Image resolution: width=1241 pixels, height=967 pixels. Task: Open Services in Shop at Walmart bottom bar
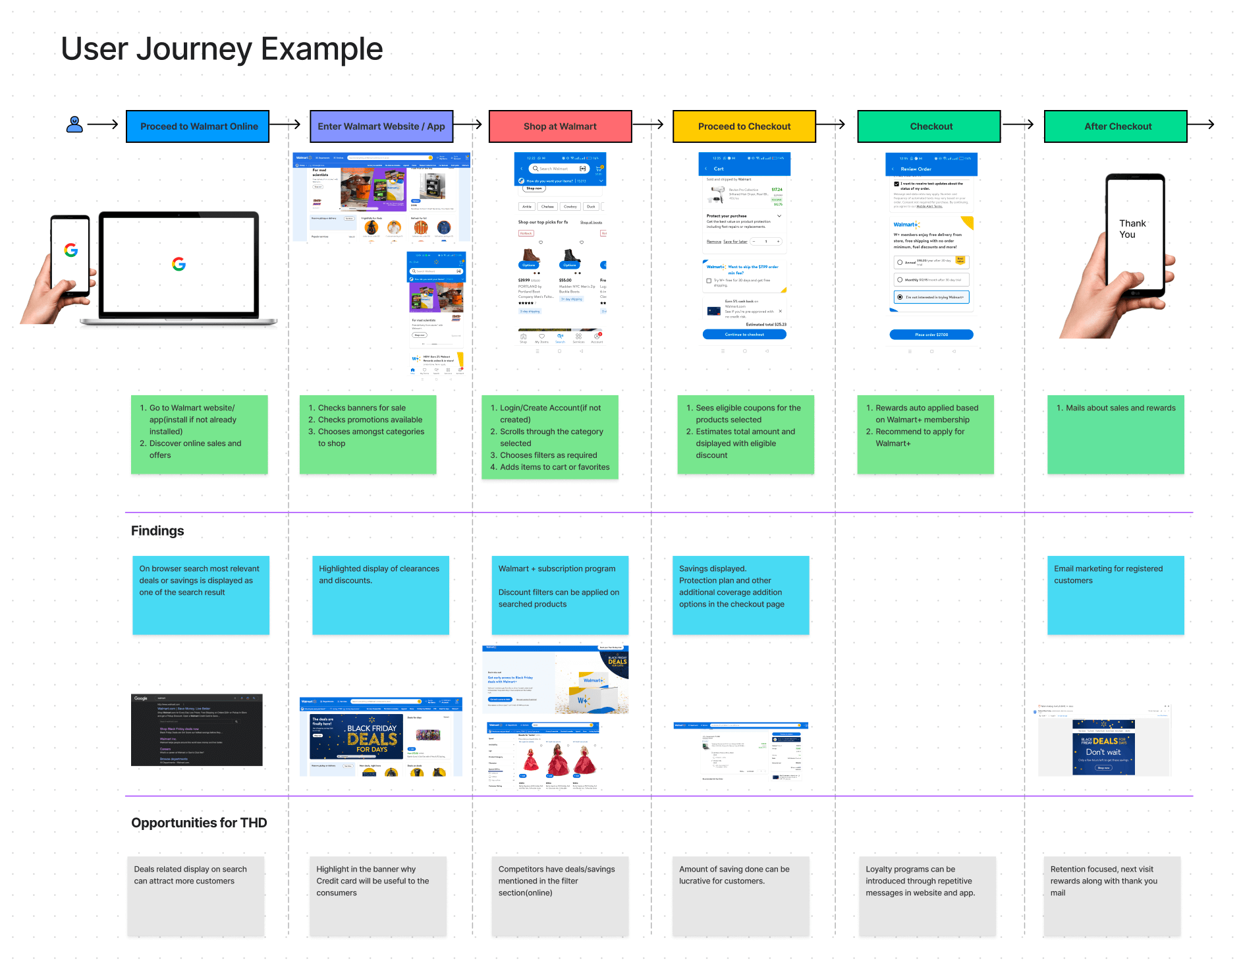pyautogui.click(x=578, y=339)
